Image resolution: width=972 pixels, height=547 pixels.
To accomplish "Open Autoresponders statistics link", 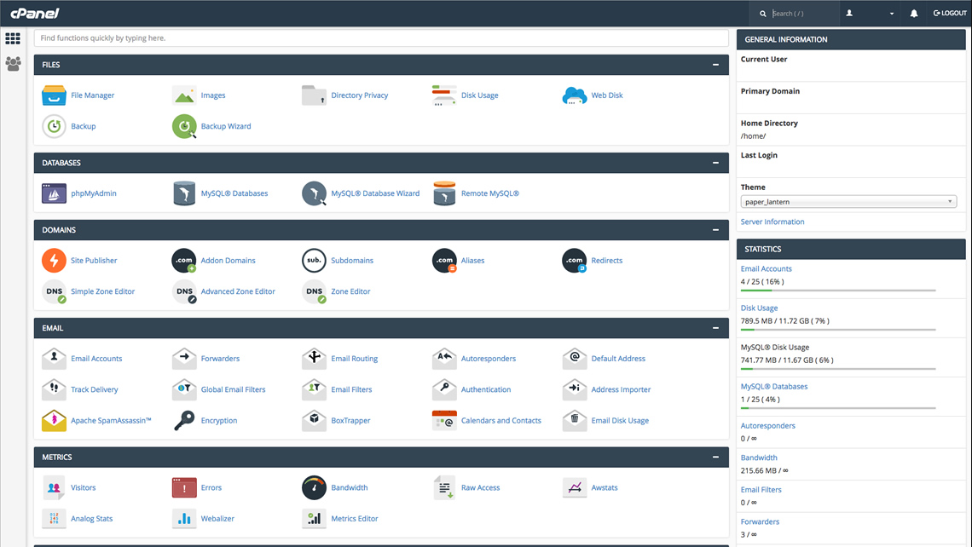I will [768, 425].
